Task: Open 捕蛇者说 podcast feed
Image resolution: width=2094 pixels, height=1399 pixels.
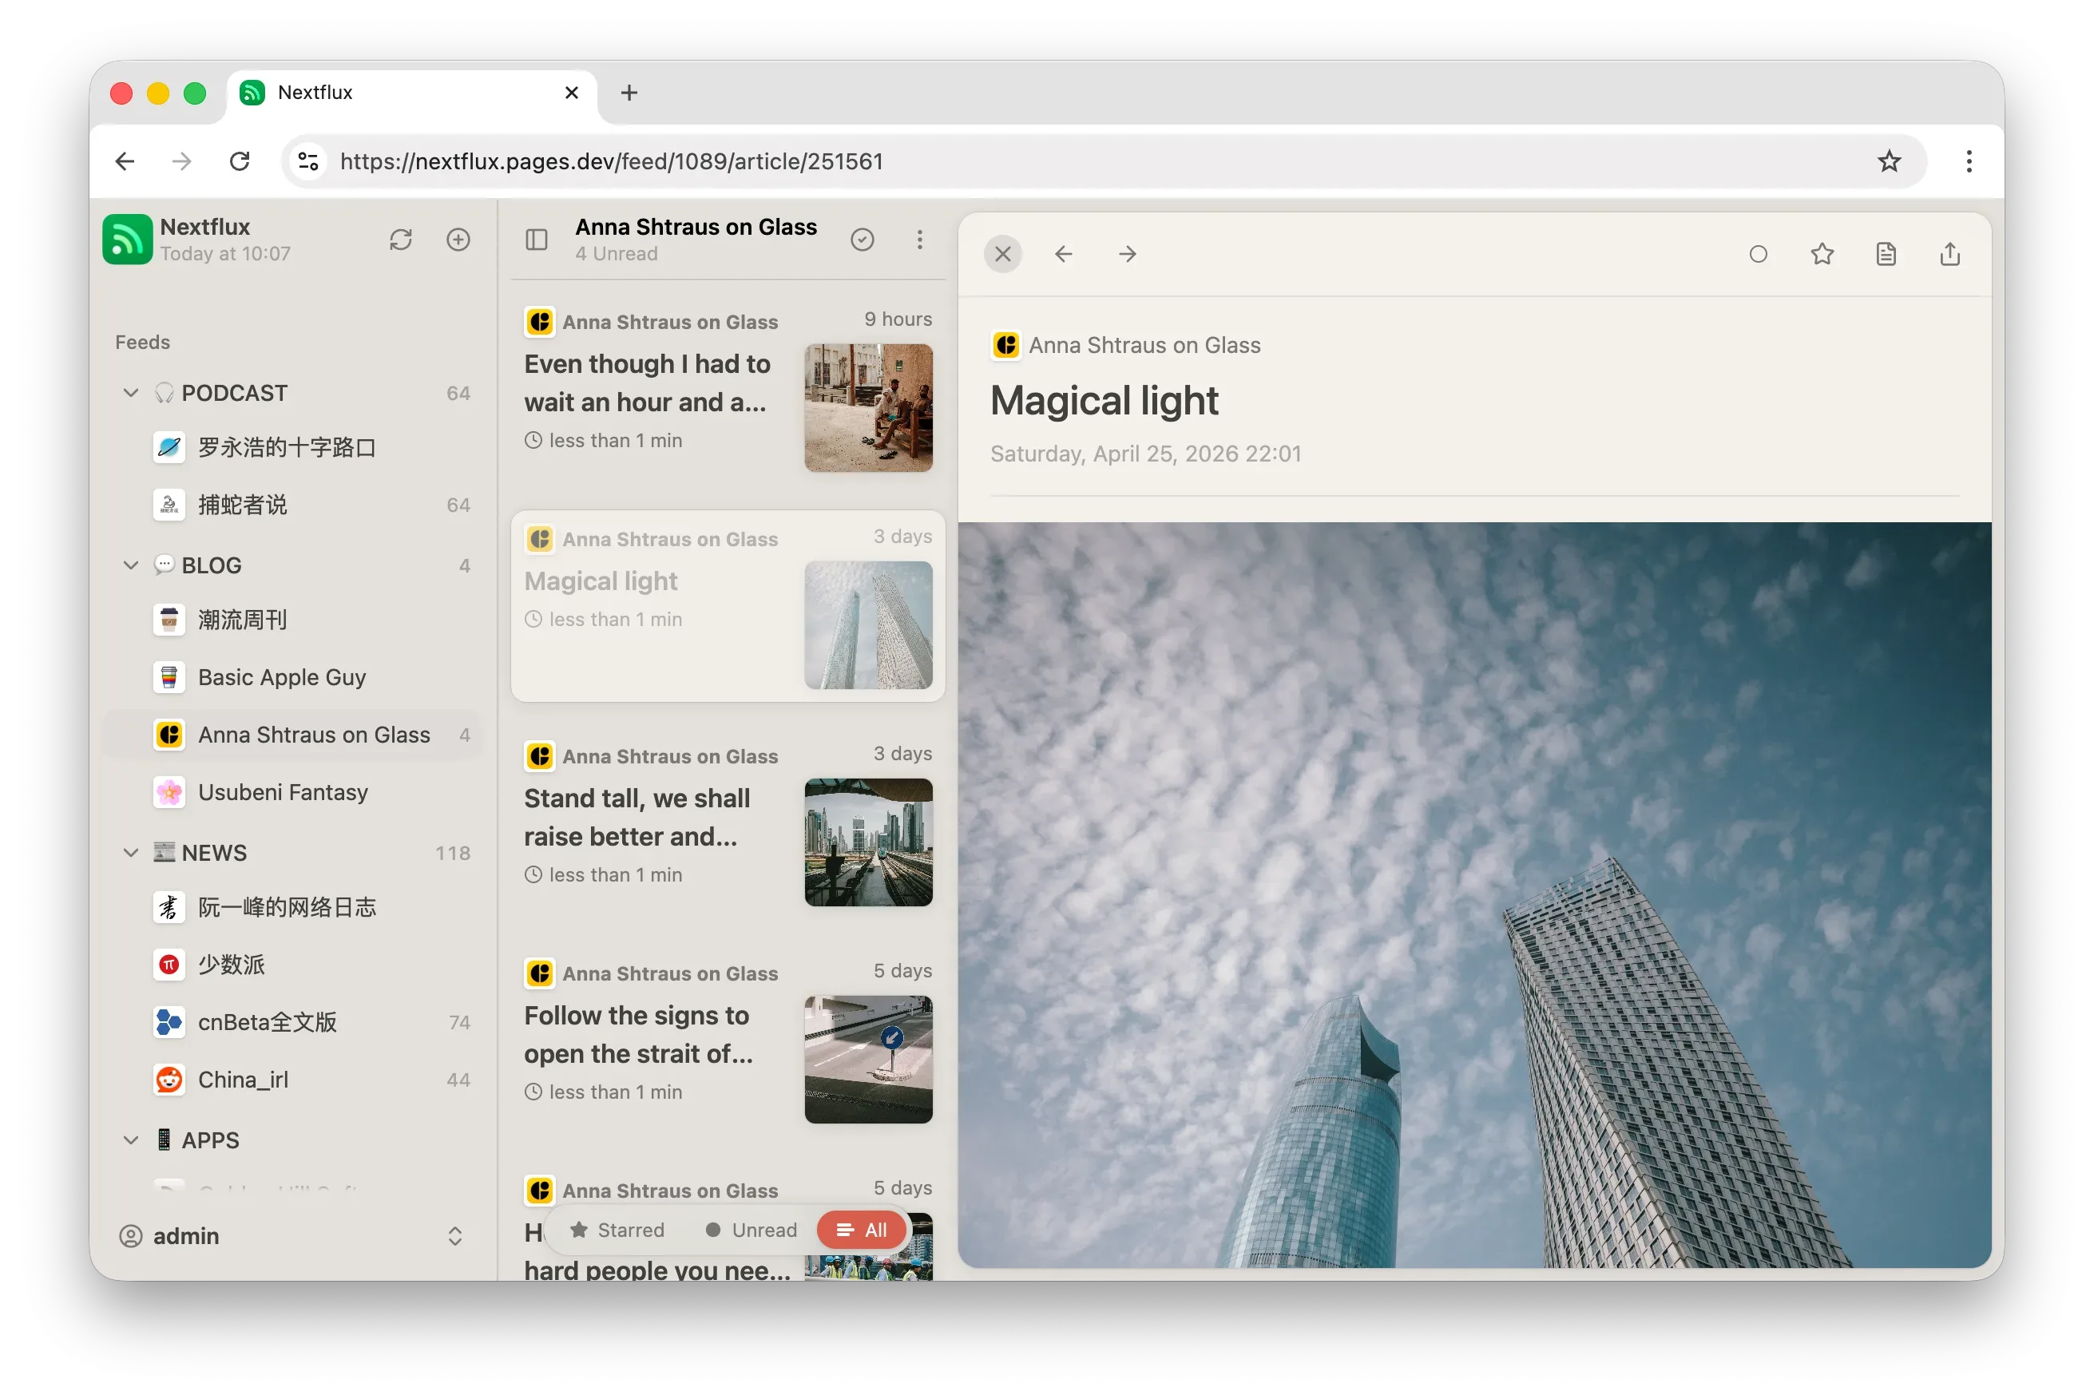Action: click(292, 505)
